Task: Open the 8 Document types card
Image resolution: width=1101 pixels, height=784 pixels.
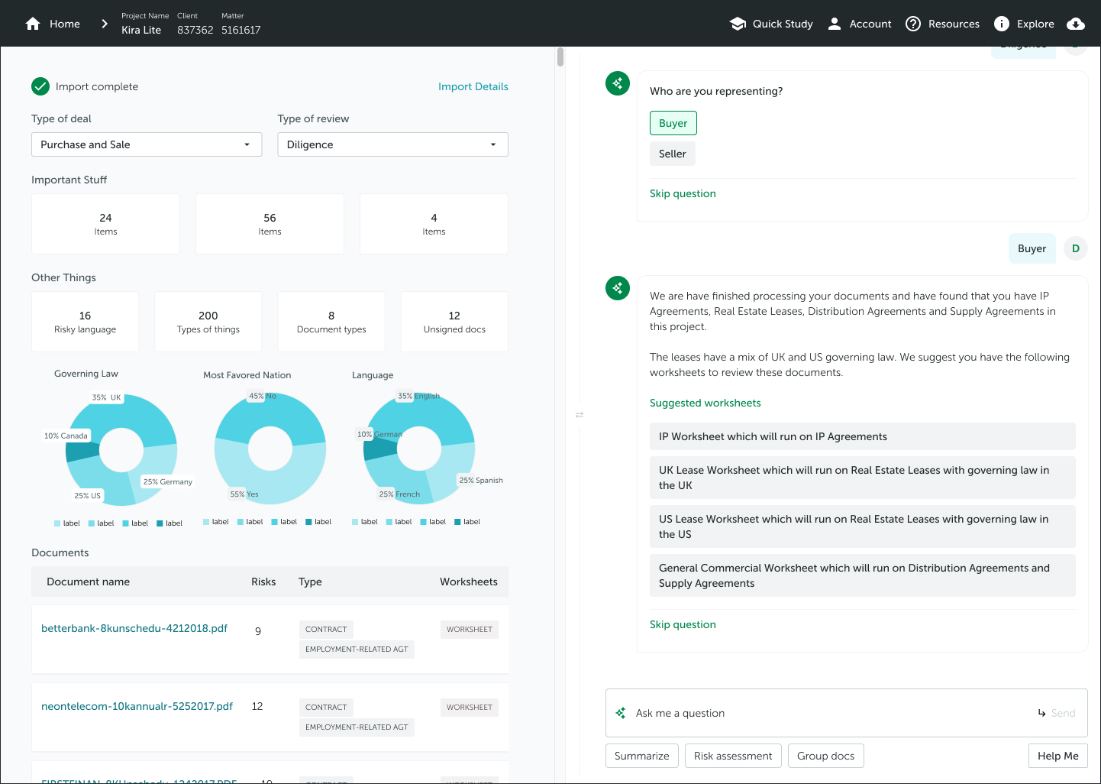Action: [331, 322]
